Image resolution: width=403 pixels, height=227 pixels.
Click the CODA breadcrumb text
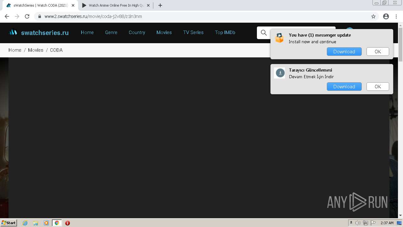(56, 50)
